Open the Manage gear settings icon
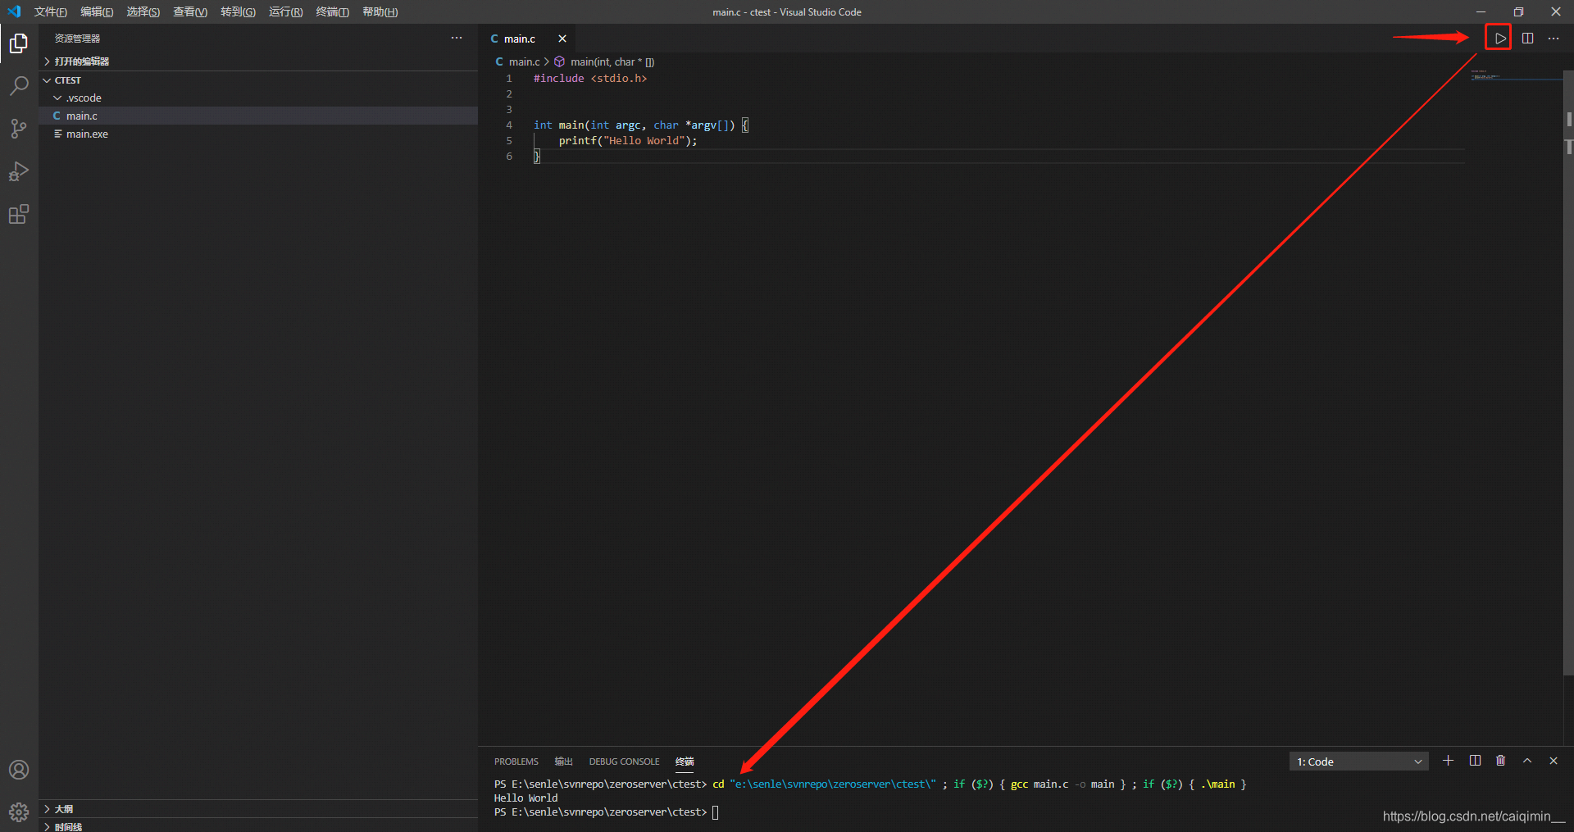Image resolution: width=1574 pixels, height=832 pixels. click(x=19, y=812)
